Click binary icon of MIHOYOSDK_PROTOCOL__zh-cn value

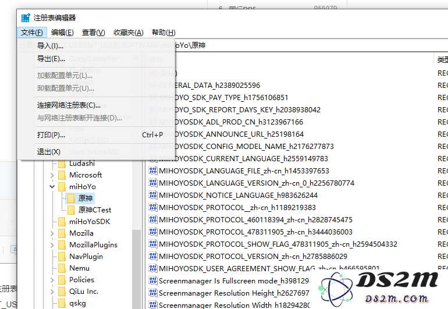click(x=153, y=207)
